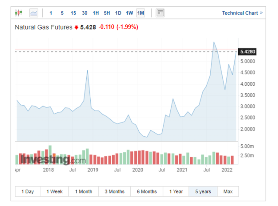
Task: Select the 1H hourly interval
Action: pos(96,13)
